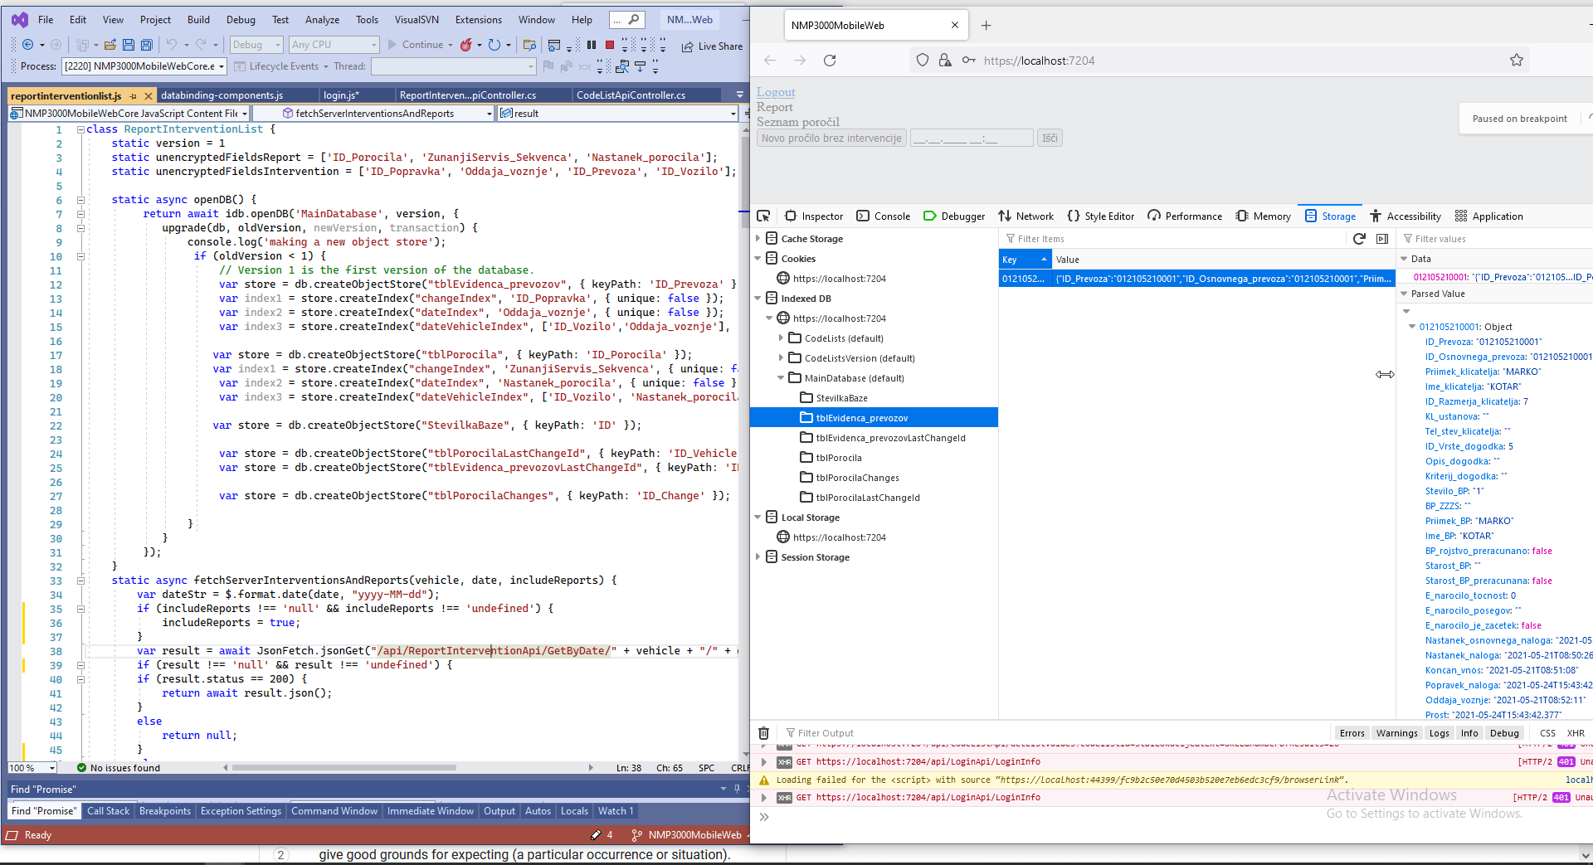Open the Process dropdown list
Viewport: 1593px width, 865px height.
point(222,66)
